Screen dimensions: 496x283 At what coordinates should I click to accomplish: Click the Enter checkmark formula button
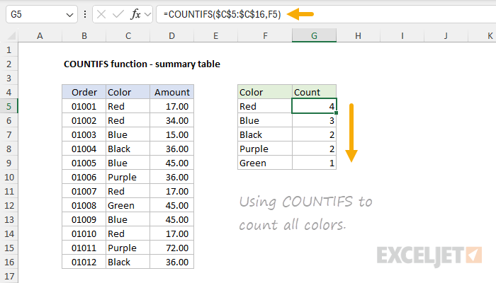[x=118, y=14]
